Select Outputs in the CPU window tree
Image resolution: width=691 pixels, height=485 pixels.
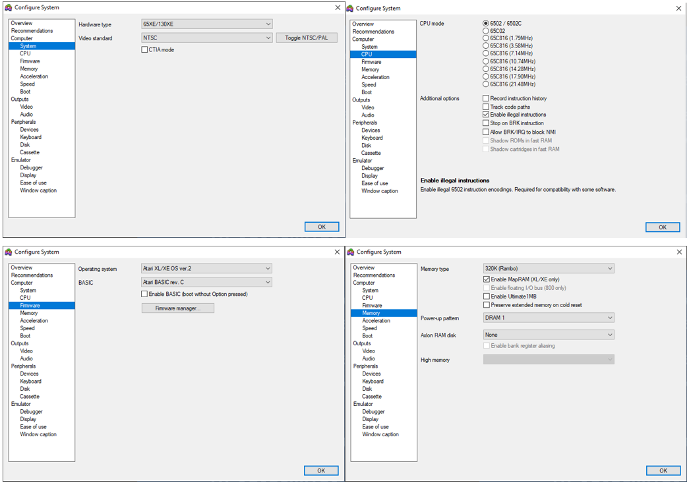361,100
